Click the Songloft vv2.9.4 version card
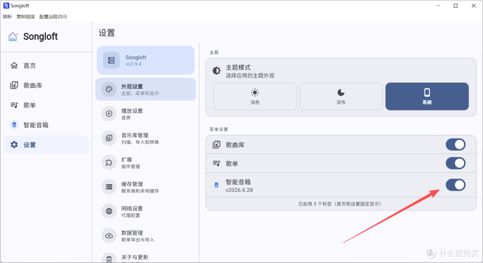483x263 pixels. (146, 60)
